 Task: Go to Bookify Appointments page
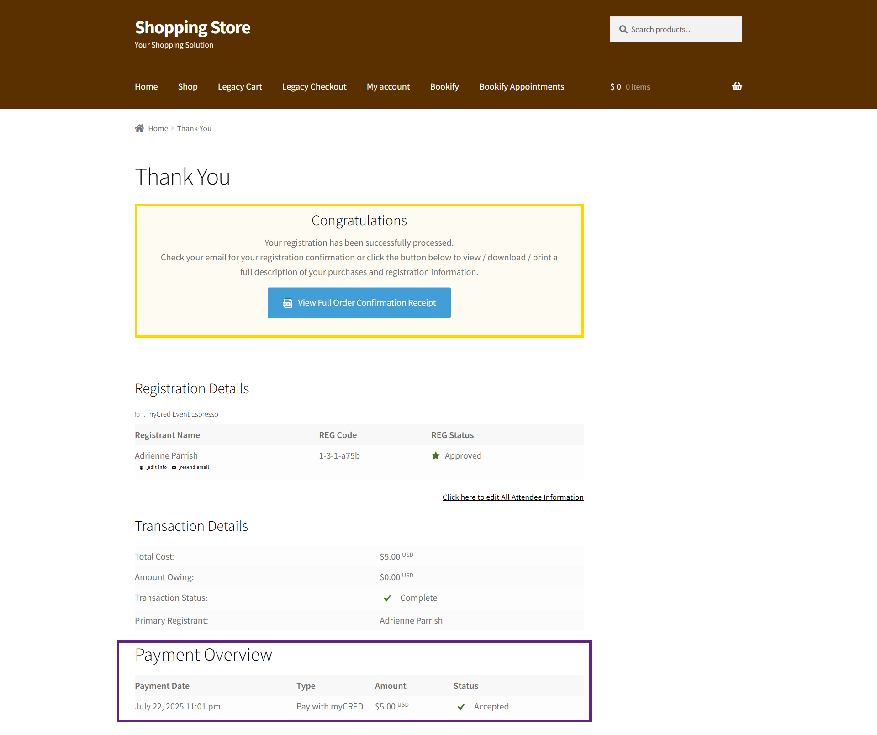coord(521,87)
